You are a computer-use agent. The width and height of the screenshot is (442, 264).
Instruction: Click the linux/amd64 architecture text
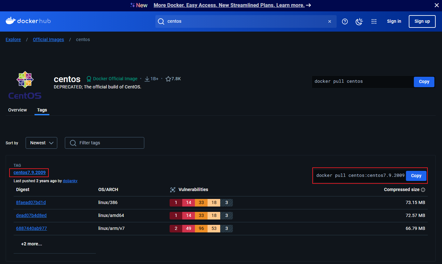click(111, 215)
